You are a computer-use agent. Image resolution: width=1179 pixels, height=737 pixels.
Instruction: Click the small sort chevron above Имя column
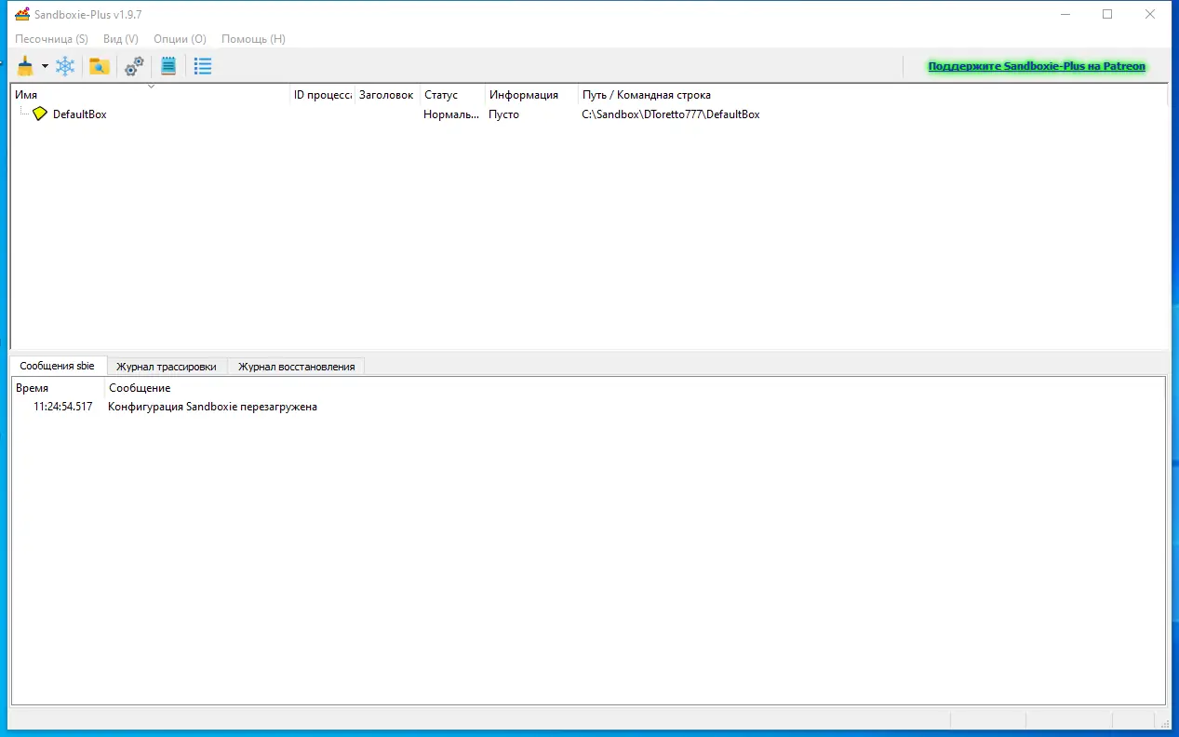(151, 87)
